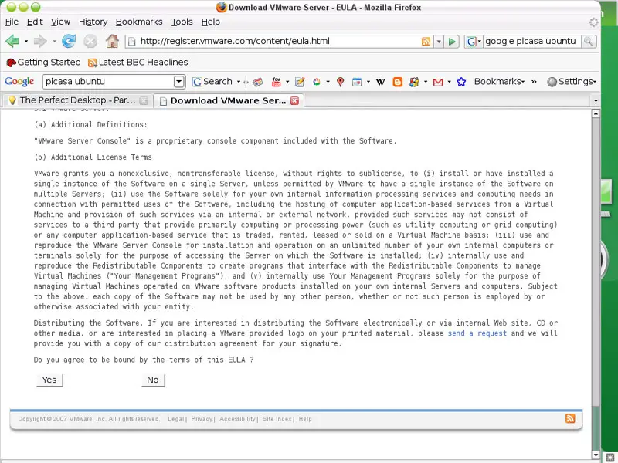Click the grayed Forward arrow button
This screenshot has height=463, width=618.
point(40,41)
